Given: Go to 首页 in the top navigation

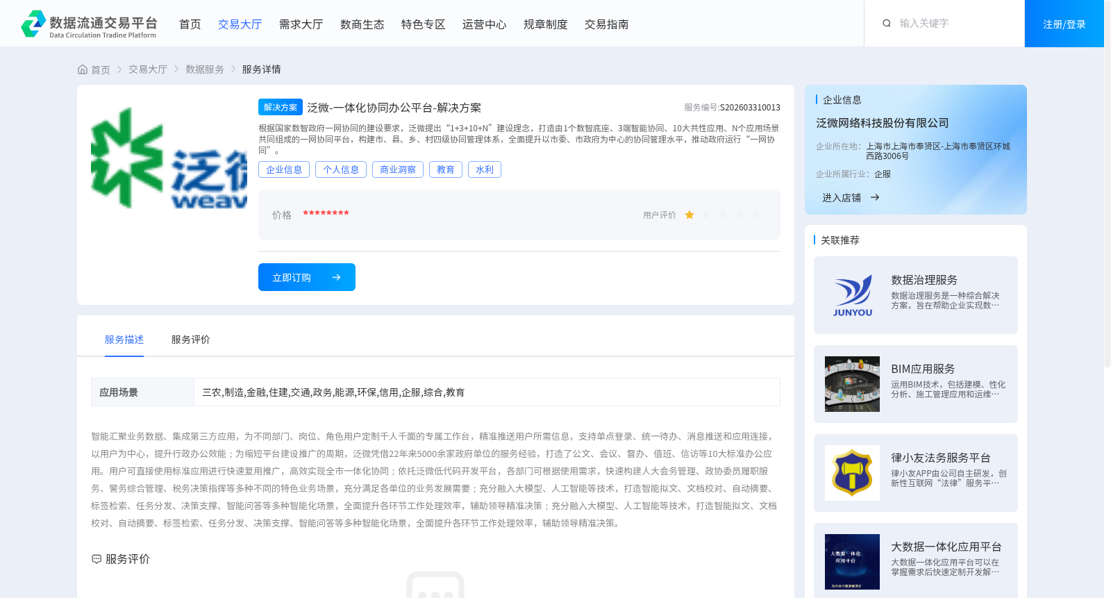Looking at the screenshot, I should click(190, 24).
